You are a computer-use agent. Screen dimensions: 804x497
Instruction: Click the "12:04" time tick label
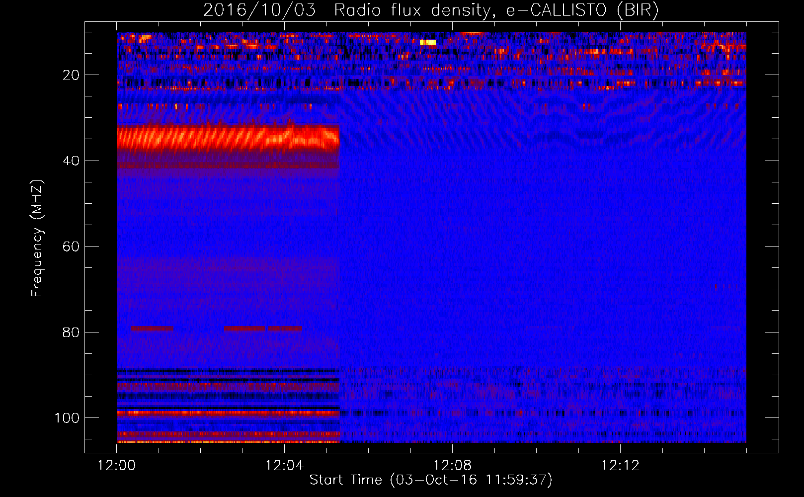(284, 466)
